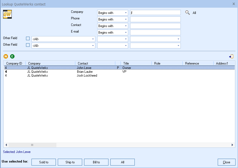The width and height of the screenshot is (238, 168).
Task: Open the Contact match type dropdown
Action: click(113, 26)
